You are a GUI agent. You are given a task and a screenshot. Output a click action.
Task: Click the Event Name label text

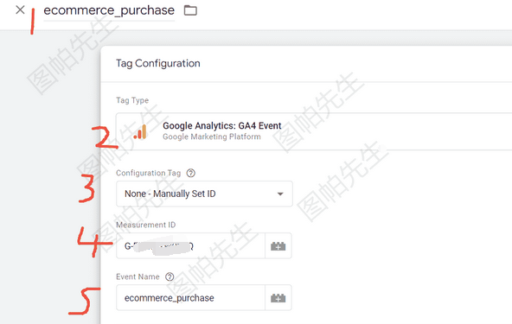click(138, 276)
